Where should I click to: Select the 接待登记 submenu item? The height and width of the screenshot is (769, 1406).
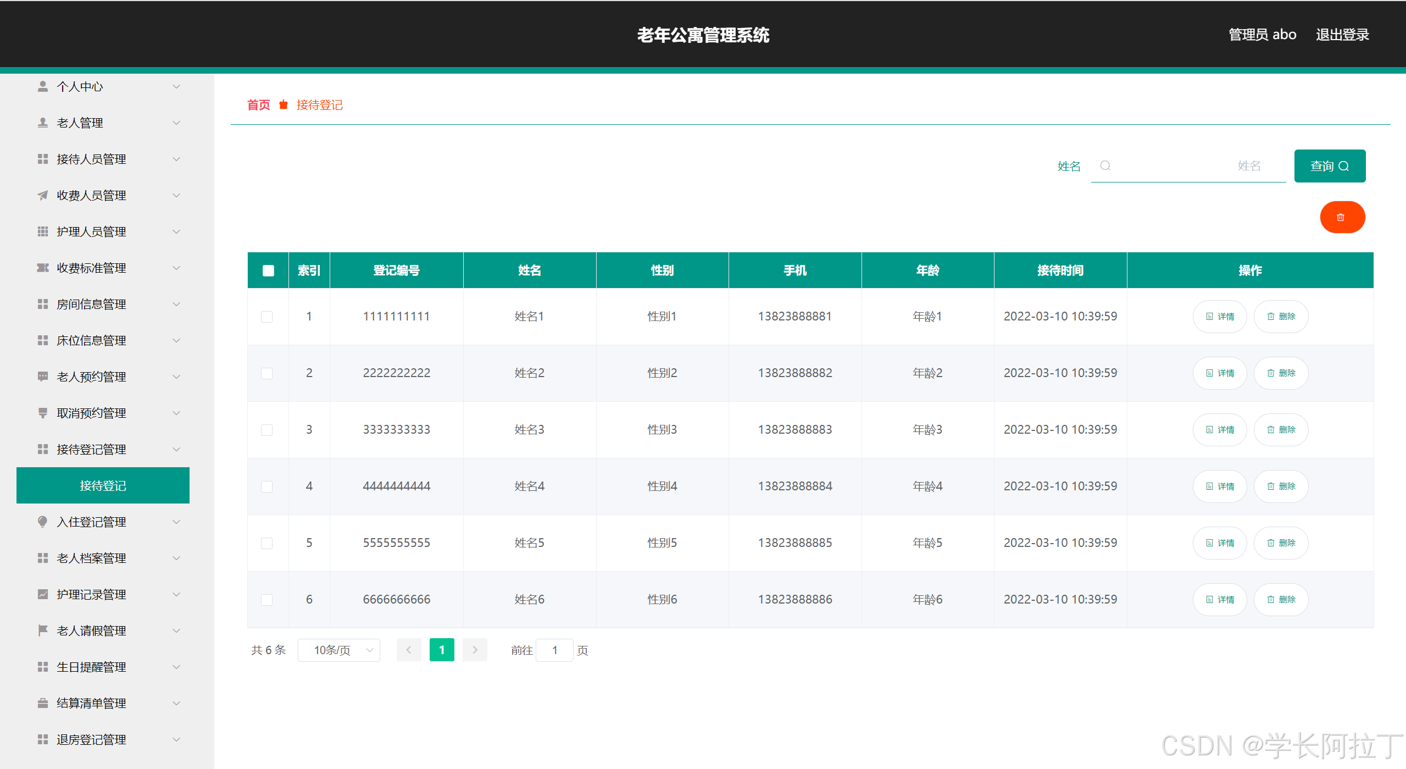click(x=103, y=485)
